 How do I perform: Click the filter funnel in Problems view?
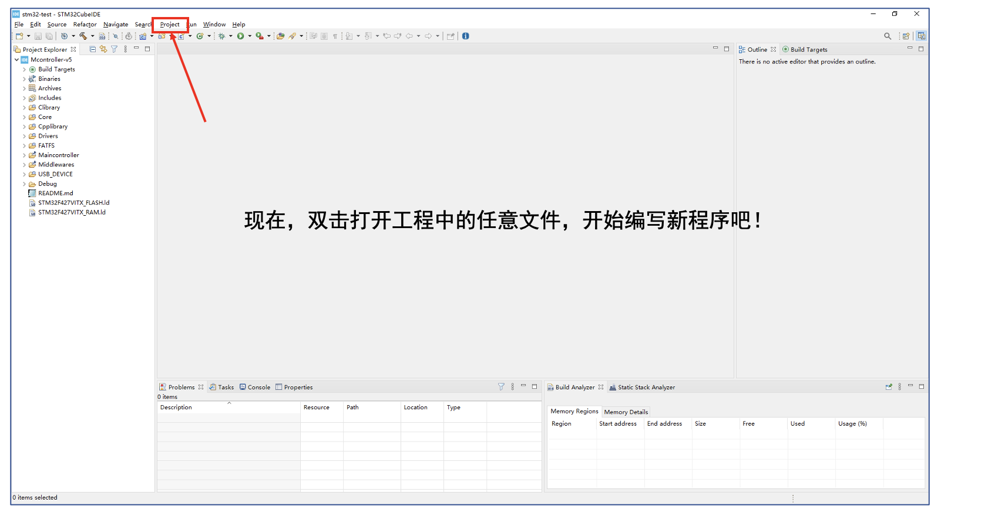tap(500, 387)
